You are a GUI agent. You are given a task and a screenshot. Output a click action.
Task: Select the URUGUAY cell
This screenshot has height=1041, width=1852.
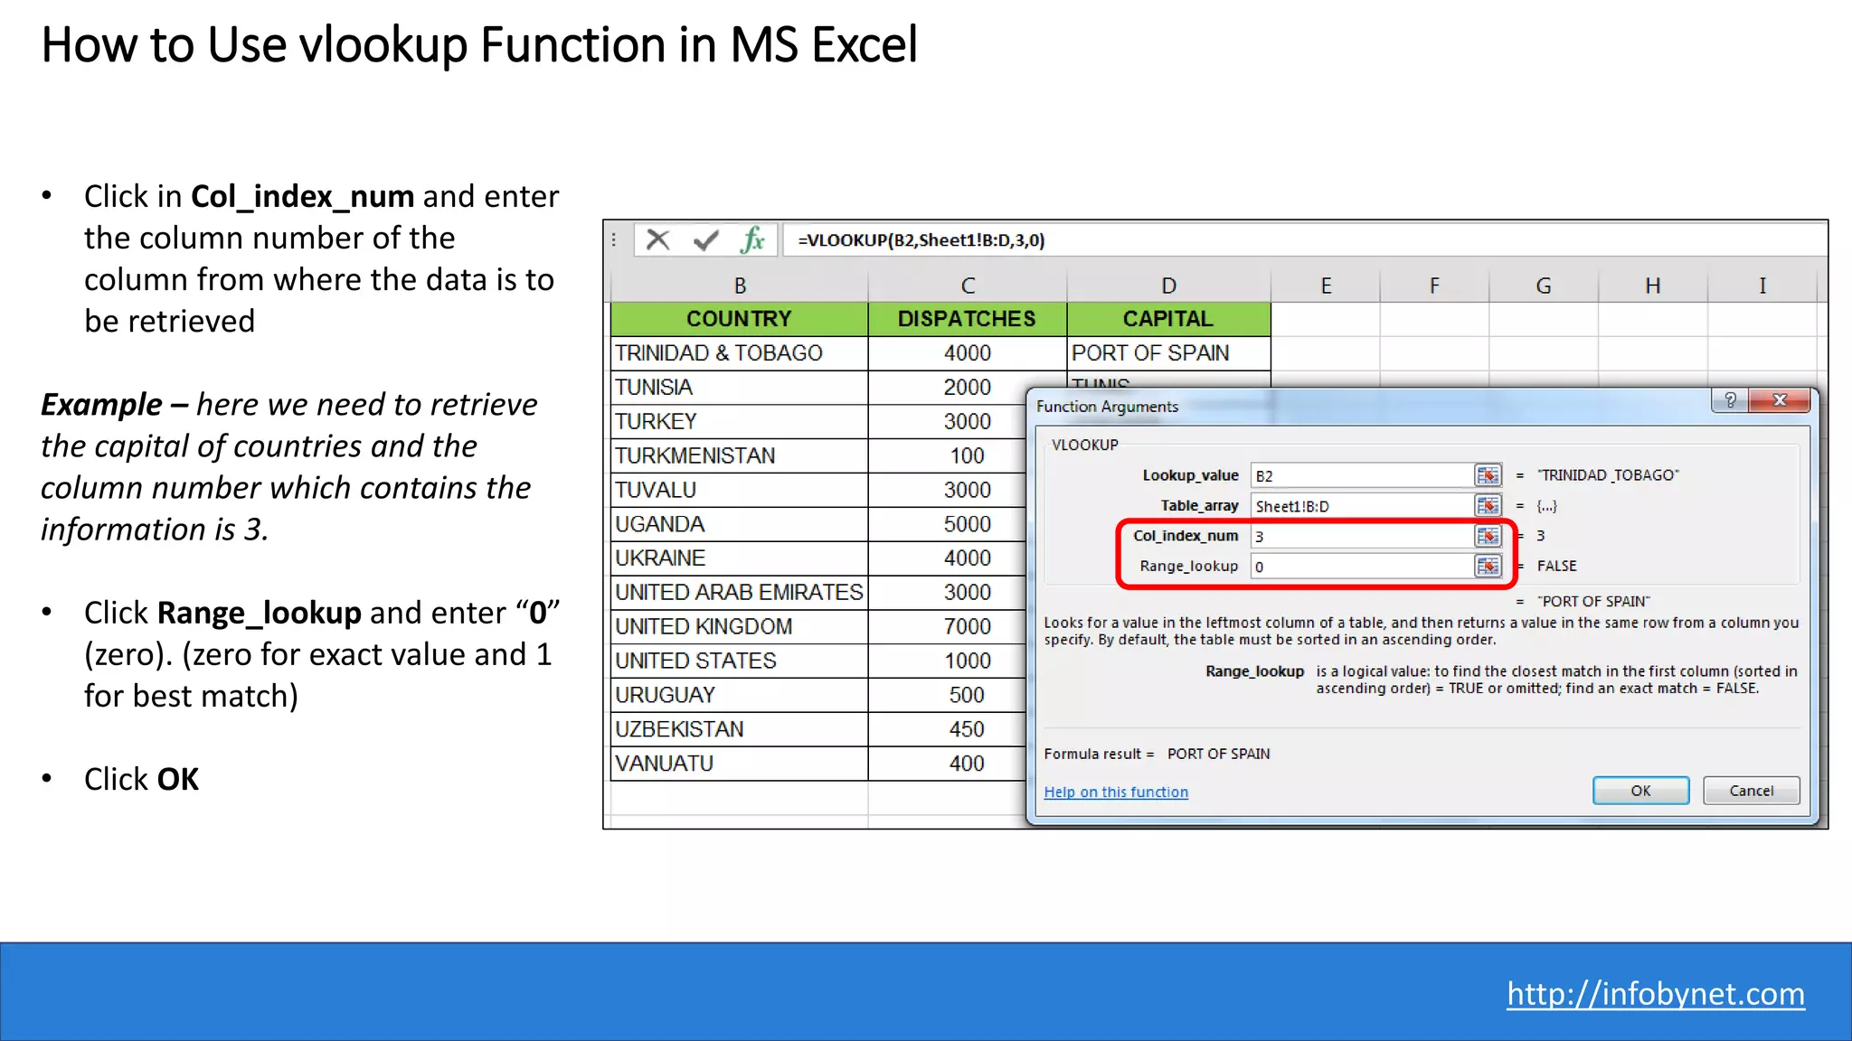pyautogui.click(x=740, y=696)
